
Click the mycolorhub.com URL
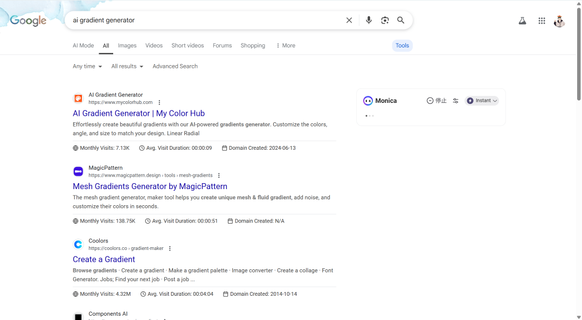(120, 102)
